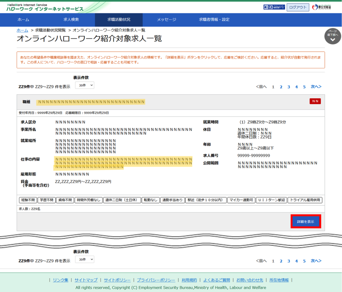Go to the メッセージ tab

click(166, 20)
